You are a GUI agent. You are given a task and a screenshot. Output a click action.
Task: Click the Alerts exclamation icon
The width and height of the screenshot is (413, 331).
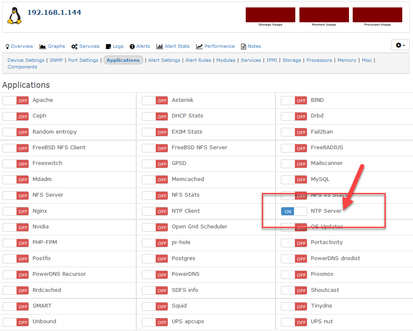[132, 47]
